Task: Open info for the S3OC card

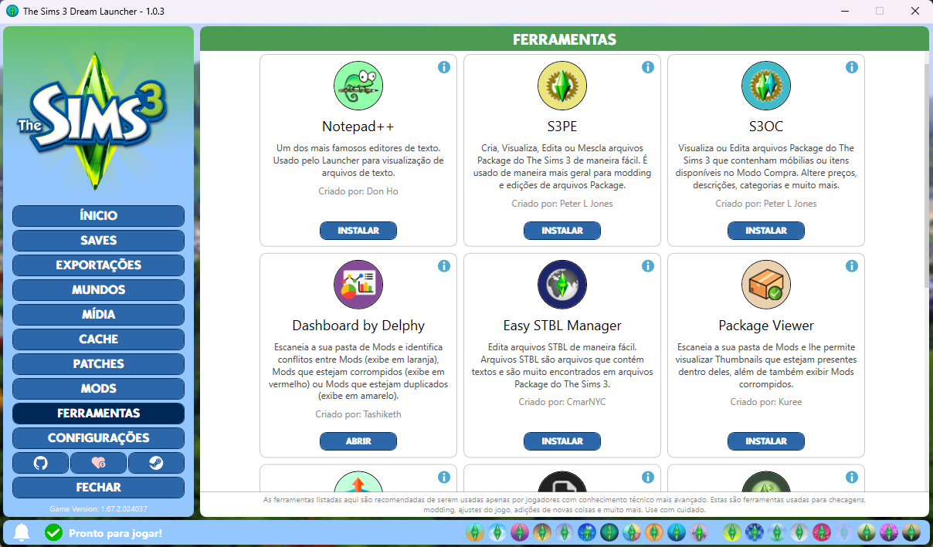Action: point(852,67)
